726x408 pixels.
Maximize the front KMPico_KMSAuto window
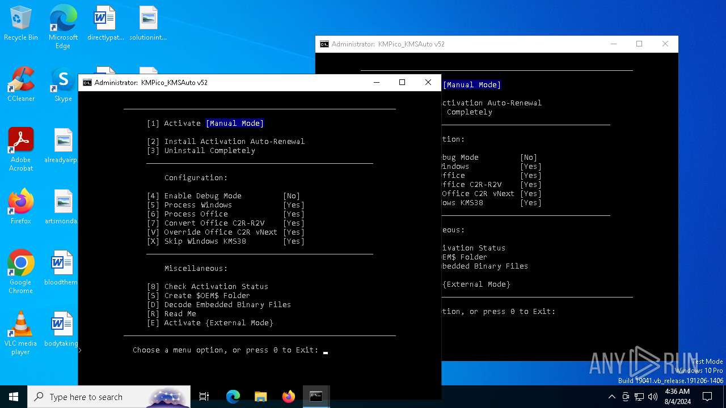pyautogui.click(x=402, y=83)
